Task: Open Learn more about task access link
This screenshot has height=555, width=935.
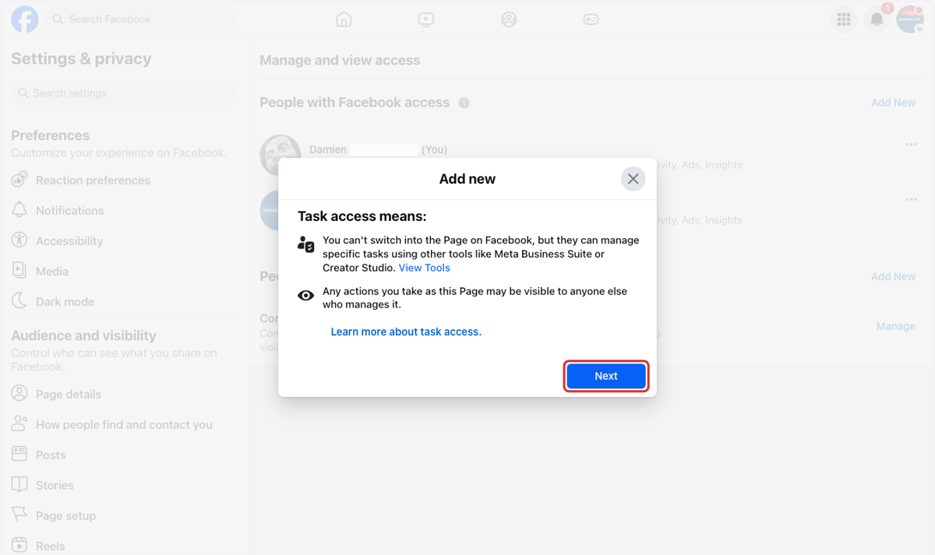Action: (406, 332)
